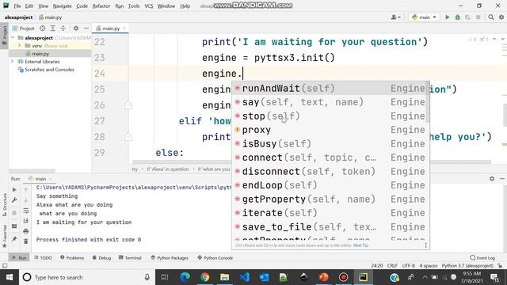Viewport: 507px width, 285px height.
Task: Toggle the Favorites side tab
Action: click(x=5, y=236)
